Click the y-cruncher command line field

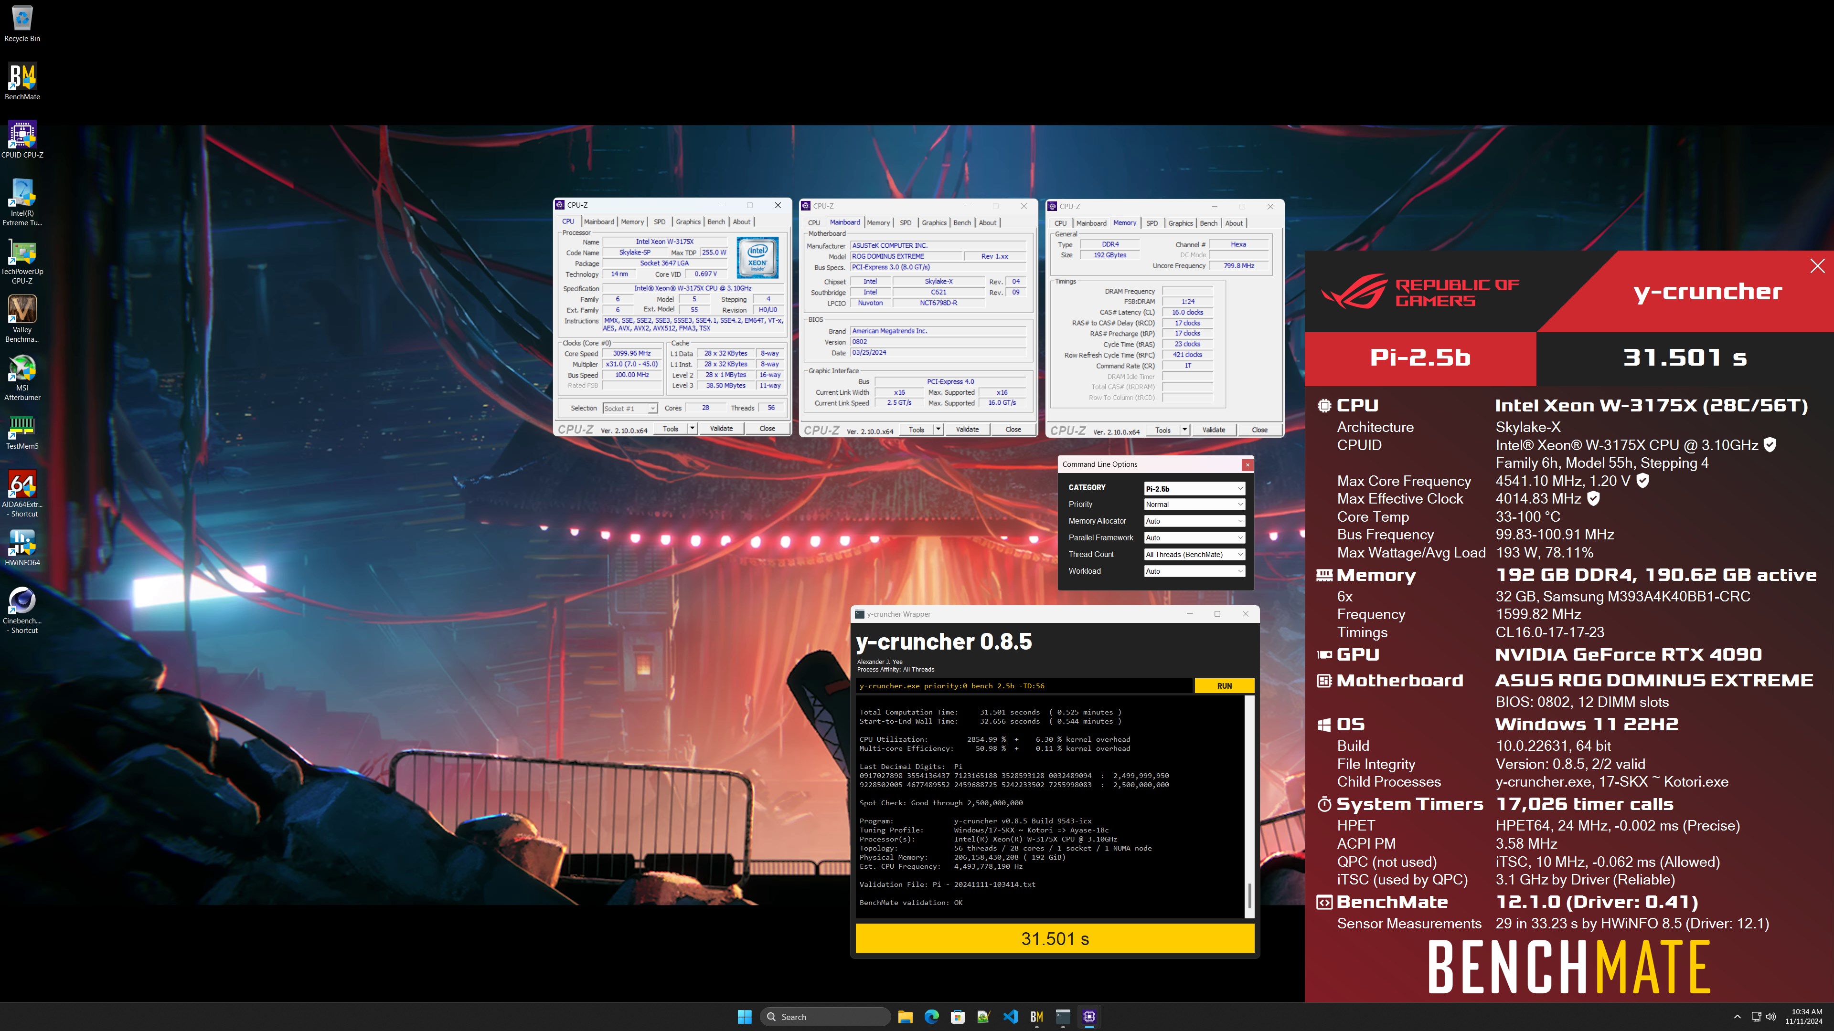click(1024, 686)
